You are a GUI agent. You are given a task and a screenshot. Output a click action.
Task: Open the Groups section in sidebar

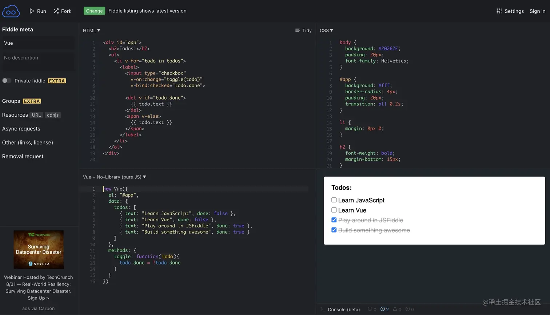coord(11,101)
